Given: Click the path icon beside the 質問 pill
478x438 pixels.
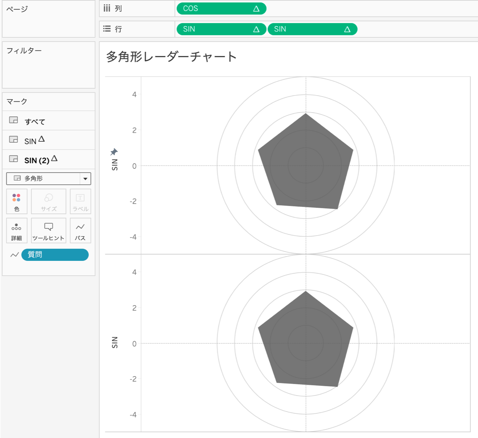Looking at the screenshot, I should click(14, 255).
